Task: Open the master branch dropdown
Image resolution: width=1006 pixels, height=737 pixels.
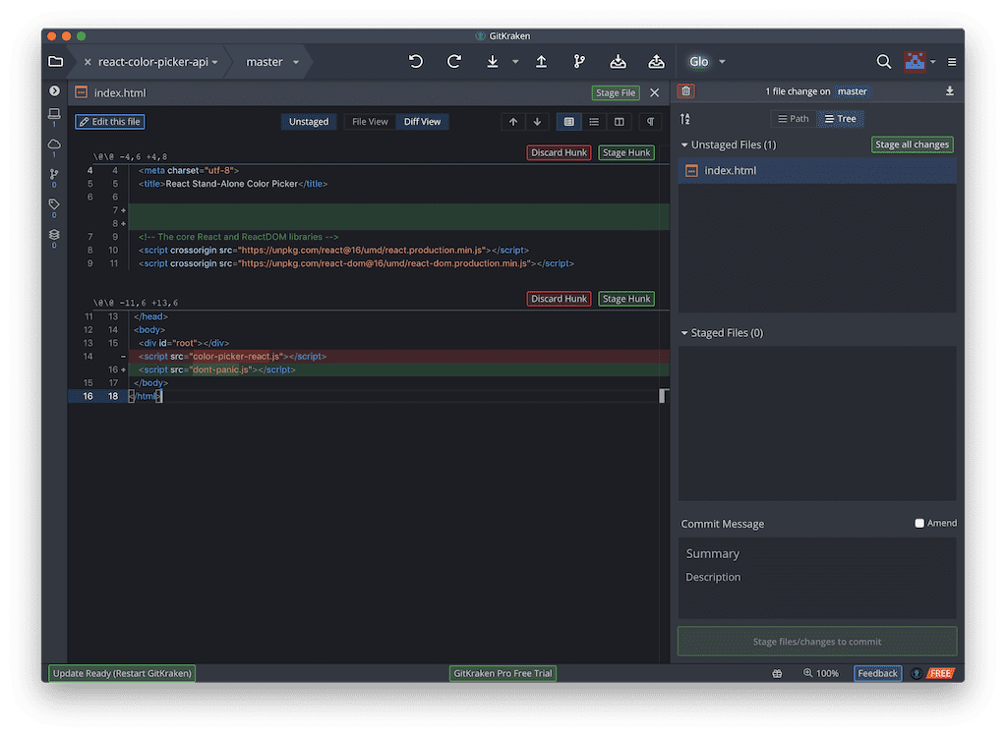Action: click(x=272, y=62)
